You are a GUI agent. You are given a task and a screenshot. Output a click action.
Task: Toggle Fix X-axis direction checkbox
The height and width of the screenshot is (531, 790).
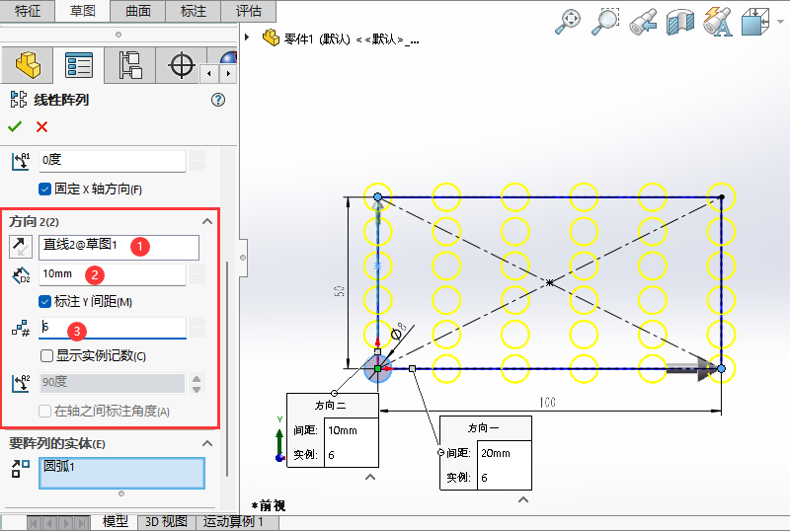pos(44,189)
